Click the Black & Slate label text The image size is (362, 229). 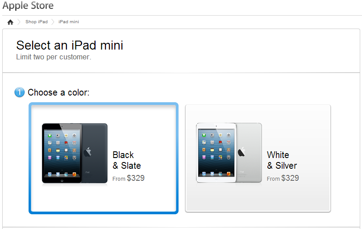tap(127, 160)
